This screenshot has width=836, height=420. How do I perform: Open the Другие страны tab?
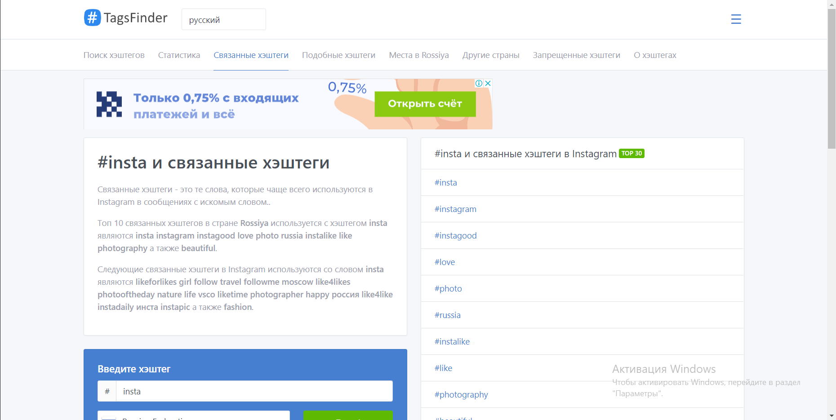[x=491, y=55]
